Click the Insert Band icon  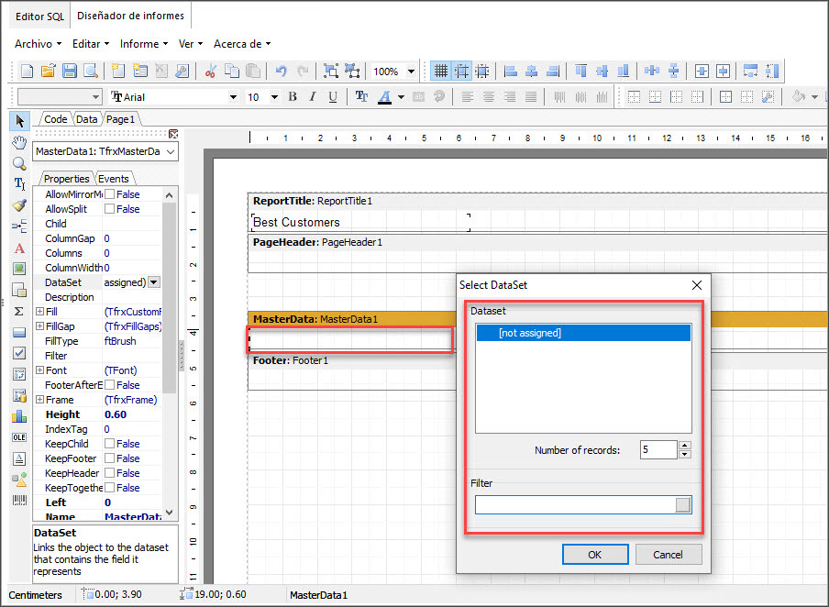(x=19, y=226)
